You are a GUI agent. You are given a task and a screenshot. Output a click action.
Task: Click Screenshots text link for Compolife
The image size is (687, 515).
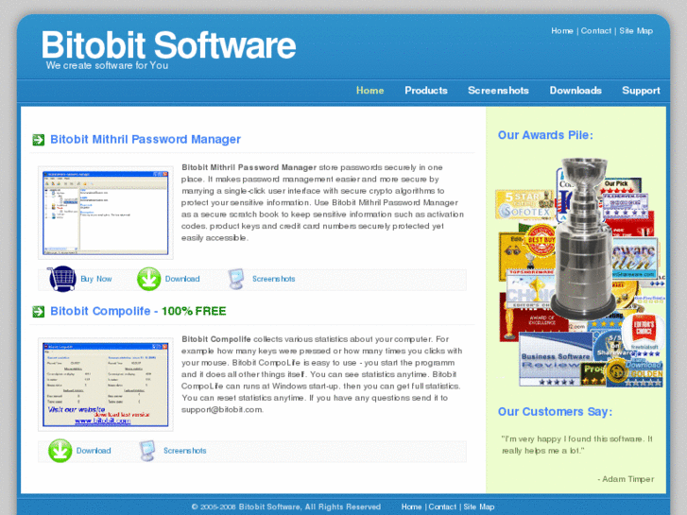[184, 451]
